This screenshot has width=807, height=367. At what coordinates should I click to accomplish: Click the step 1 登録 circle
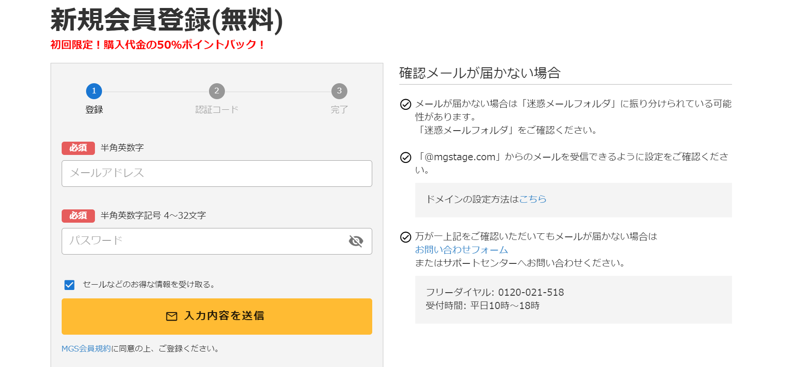(94, 91)
